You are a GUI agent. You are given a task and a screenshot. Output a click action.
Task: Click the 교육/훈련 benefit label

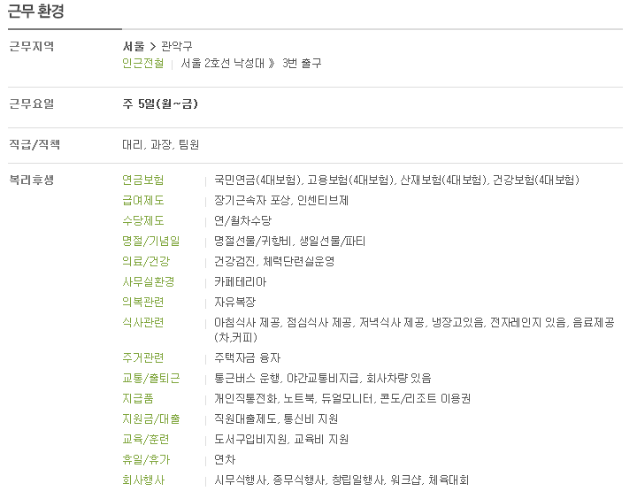(x=145, y=440)
